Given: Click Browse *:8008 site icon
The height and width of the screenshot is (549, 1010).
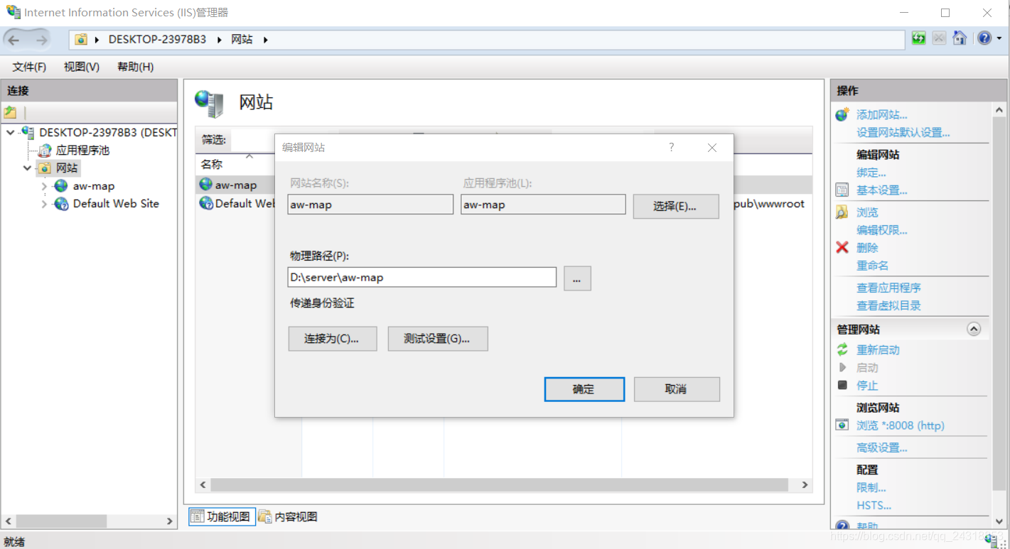Looking at the screenshot, I should 842,425.
